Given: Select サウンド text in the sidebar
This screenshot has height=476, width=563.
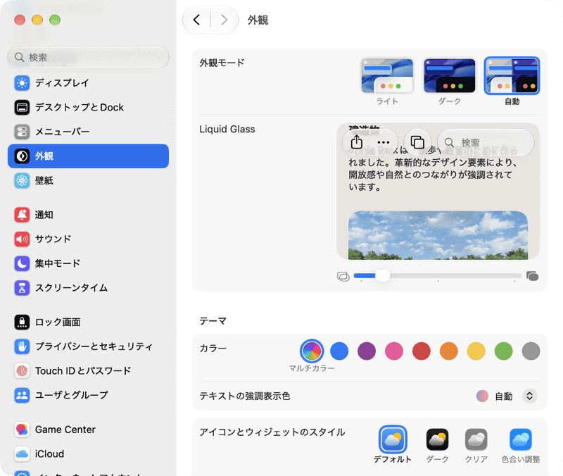Looking at the screenshot, I should point(53,239).
